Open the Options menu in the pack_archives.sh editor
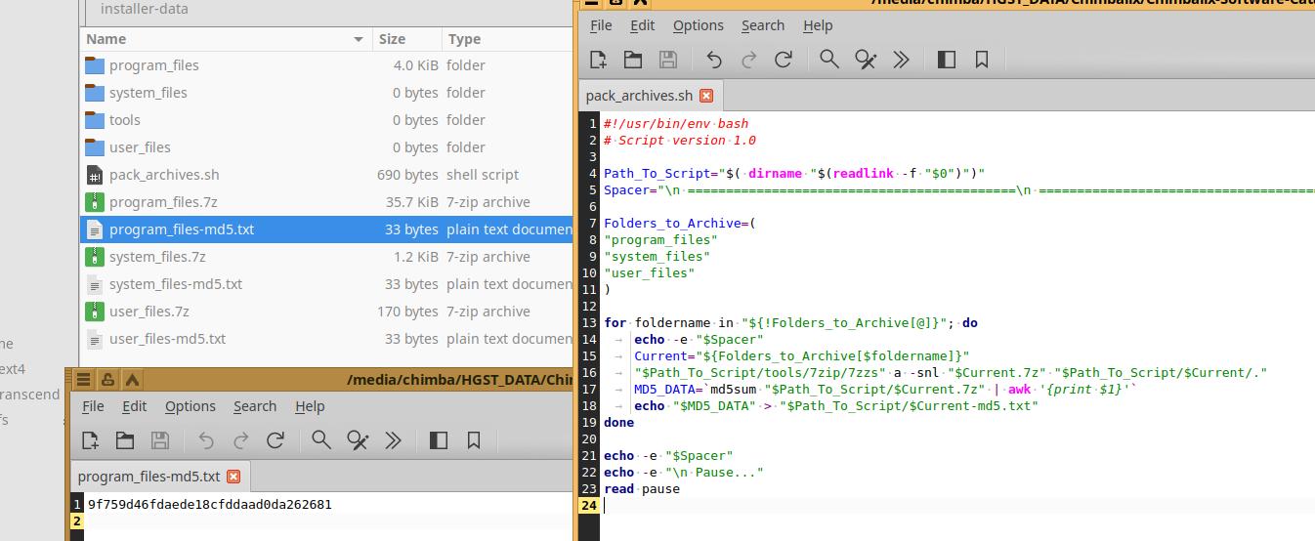This screenshot has width=1315, height=541. click(698, 25)
